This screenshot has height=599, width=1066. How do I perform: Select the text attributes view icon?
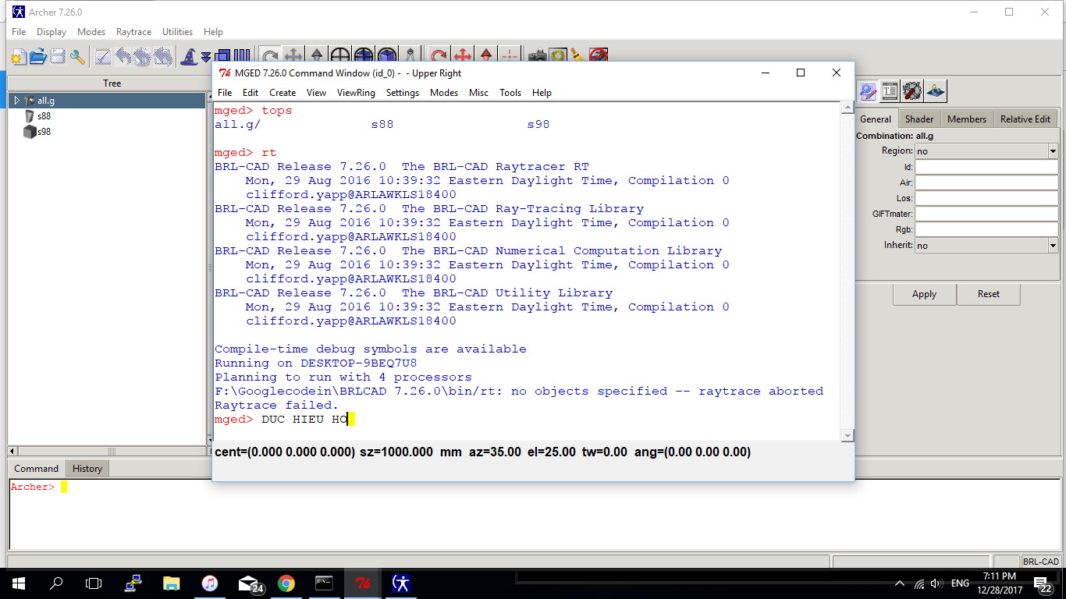[890, 91]
